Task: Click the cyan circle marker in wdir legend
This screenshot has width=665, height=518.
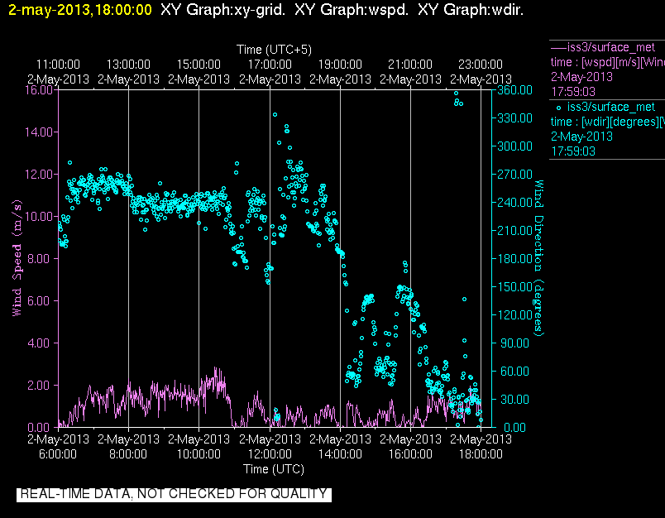Action: tap(558, 108)
